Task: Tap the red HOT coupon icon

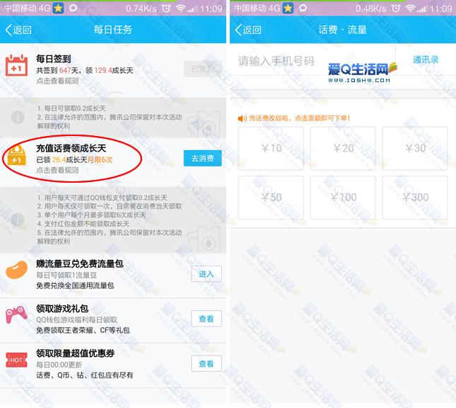Action: point(16,361)
